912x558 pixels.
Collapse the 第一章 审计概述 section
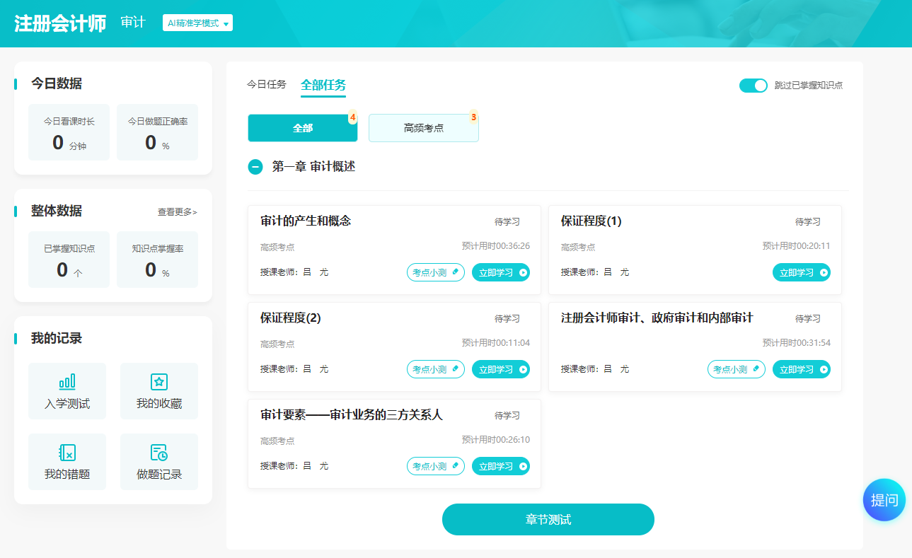coord(255,167)
